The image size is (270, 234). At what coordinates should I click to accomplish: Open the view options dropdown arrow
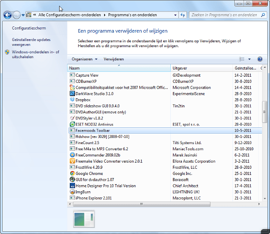pos(249,59)
